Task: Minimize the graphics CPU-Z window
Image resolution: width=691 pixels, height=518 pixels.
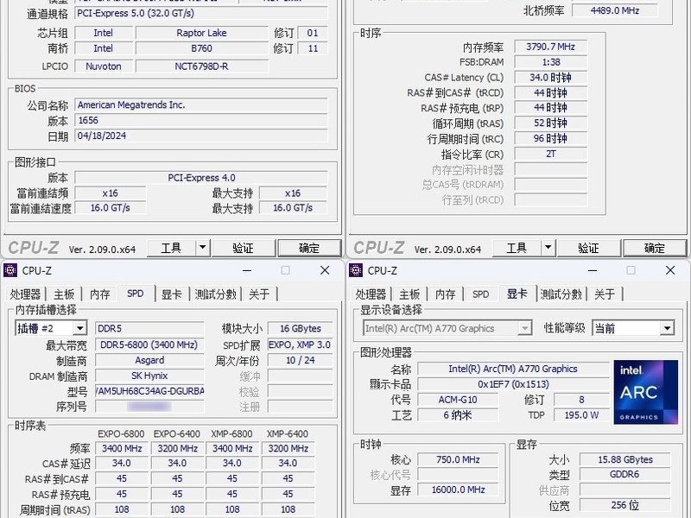Action: pyautogui.click(x=593, y=270)
